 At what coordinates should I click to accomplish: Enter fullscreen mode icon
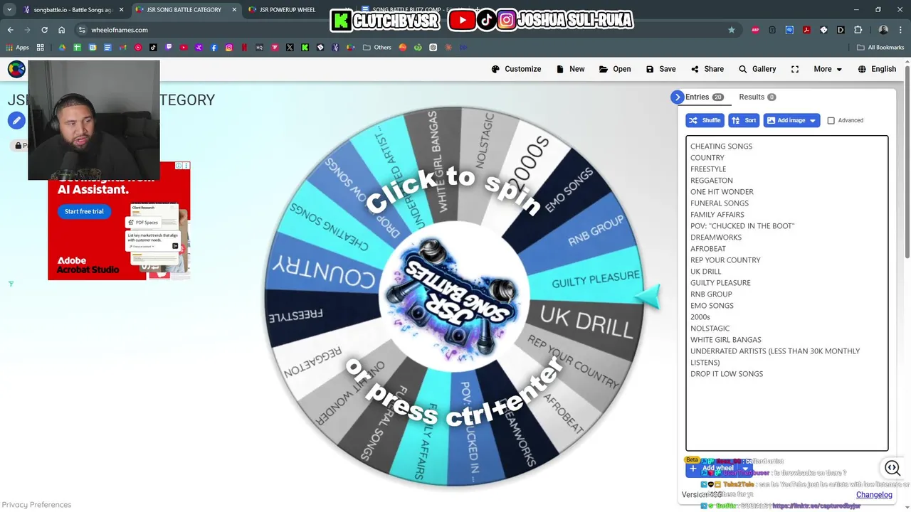[795, 69]
